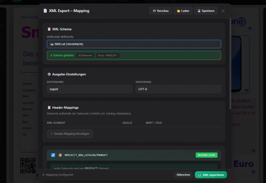Click the Prozessor row in background page
This screenshot has height=183, width=266.
(29, 90)
